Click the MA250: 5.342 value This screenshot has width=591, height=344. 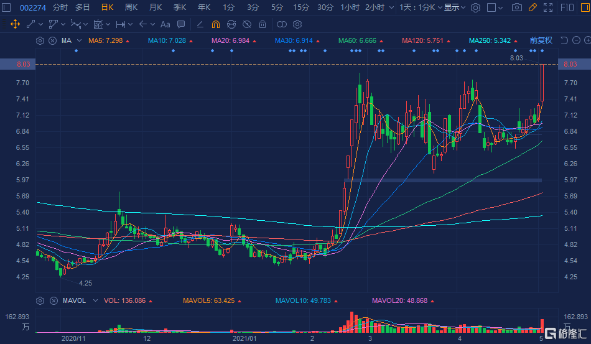490,40
